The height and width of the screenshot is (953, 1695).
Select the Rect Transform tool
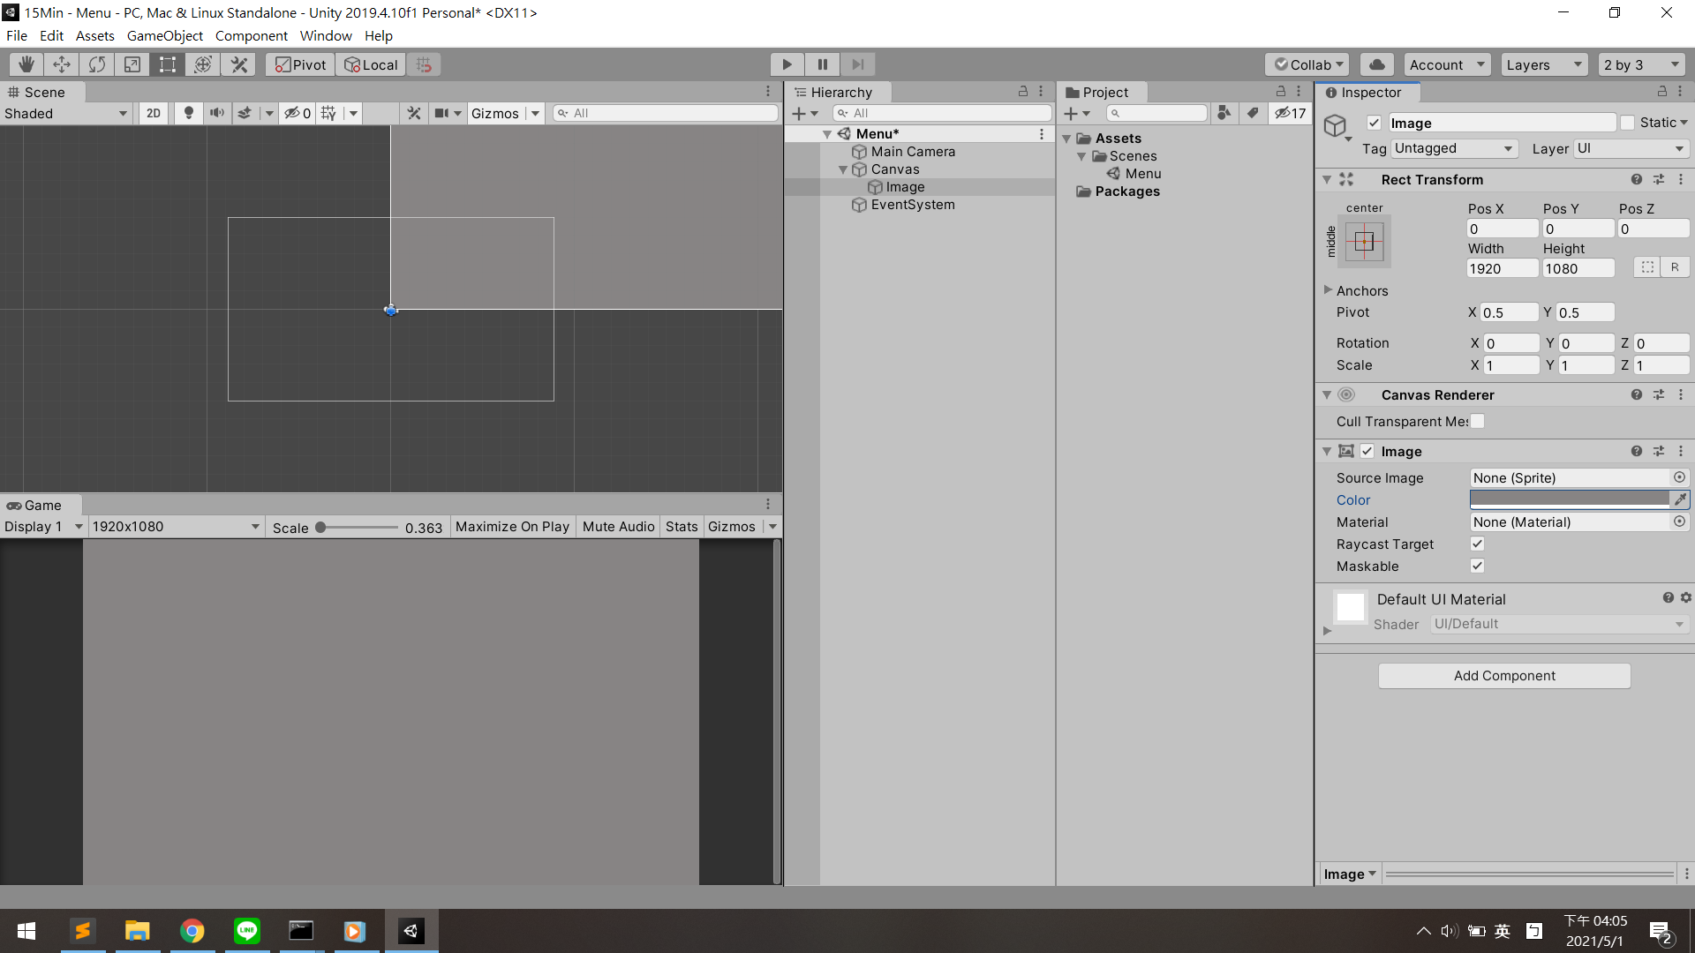click(168, 64)
